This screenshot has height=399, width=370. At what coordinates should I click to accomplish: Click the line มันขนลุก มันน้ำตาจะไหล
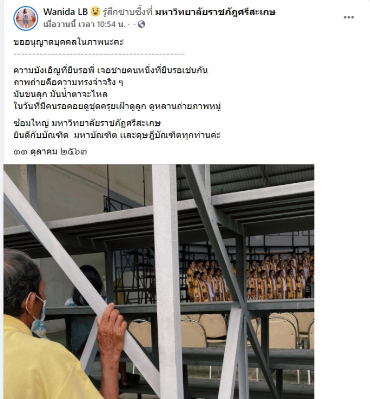pyautogui.click(x=61, y=94)
